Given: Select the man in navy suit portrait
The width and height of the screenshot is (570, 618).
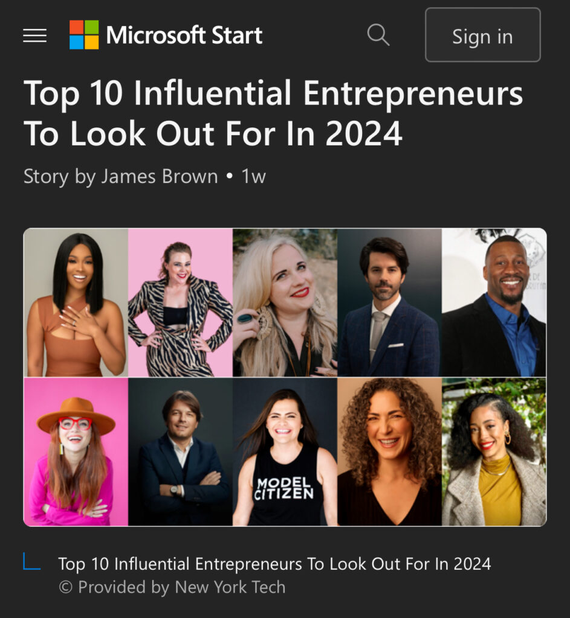Looking at the screenshot, I should pyautogui.click(x=389, y=303).
